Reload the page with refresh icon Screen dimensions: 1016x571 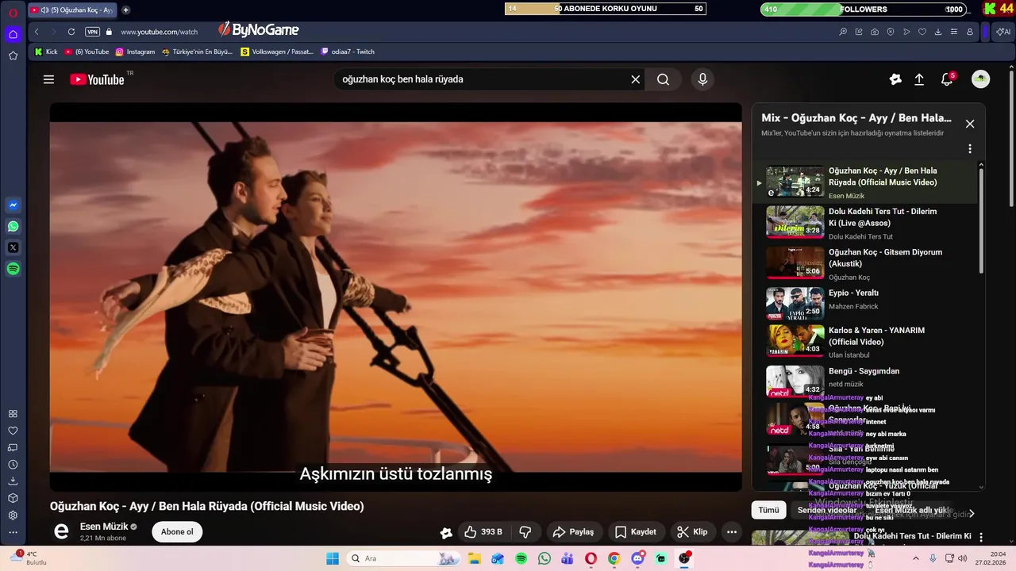pyautogui.click(x=71, y=32)
